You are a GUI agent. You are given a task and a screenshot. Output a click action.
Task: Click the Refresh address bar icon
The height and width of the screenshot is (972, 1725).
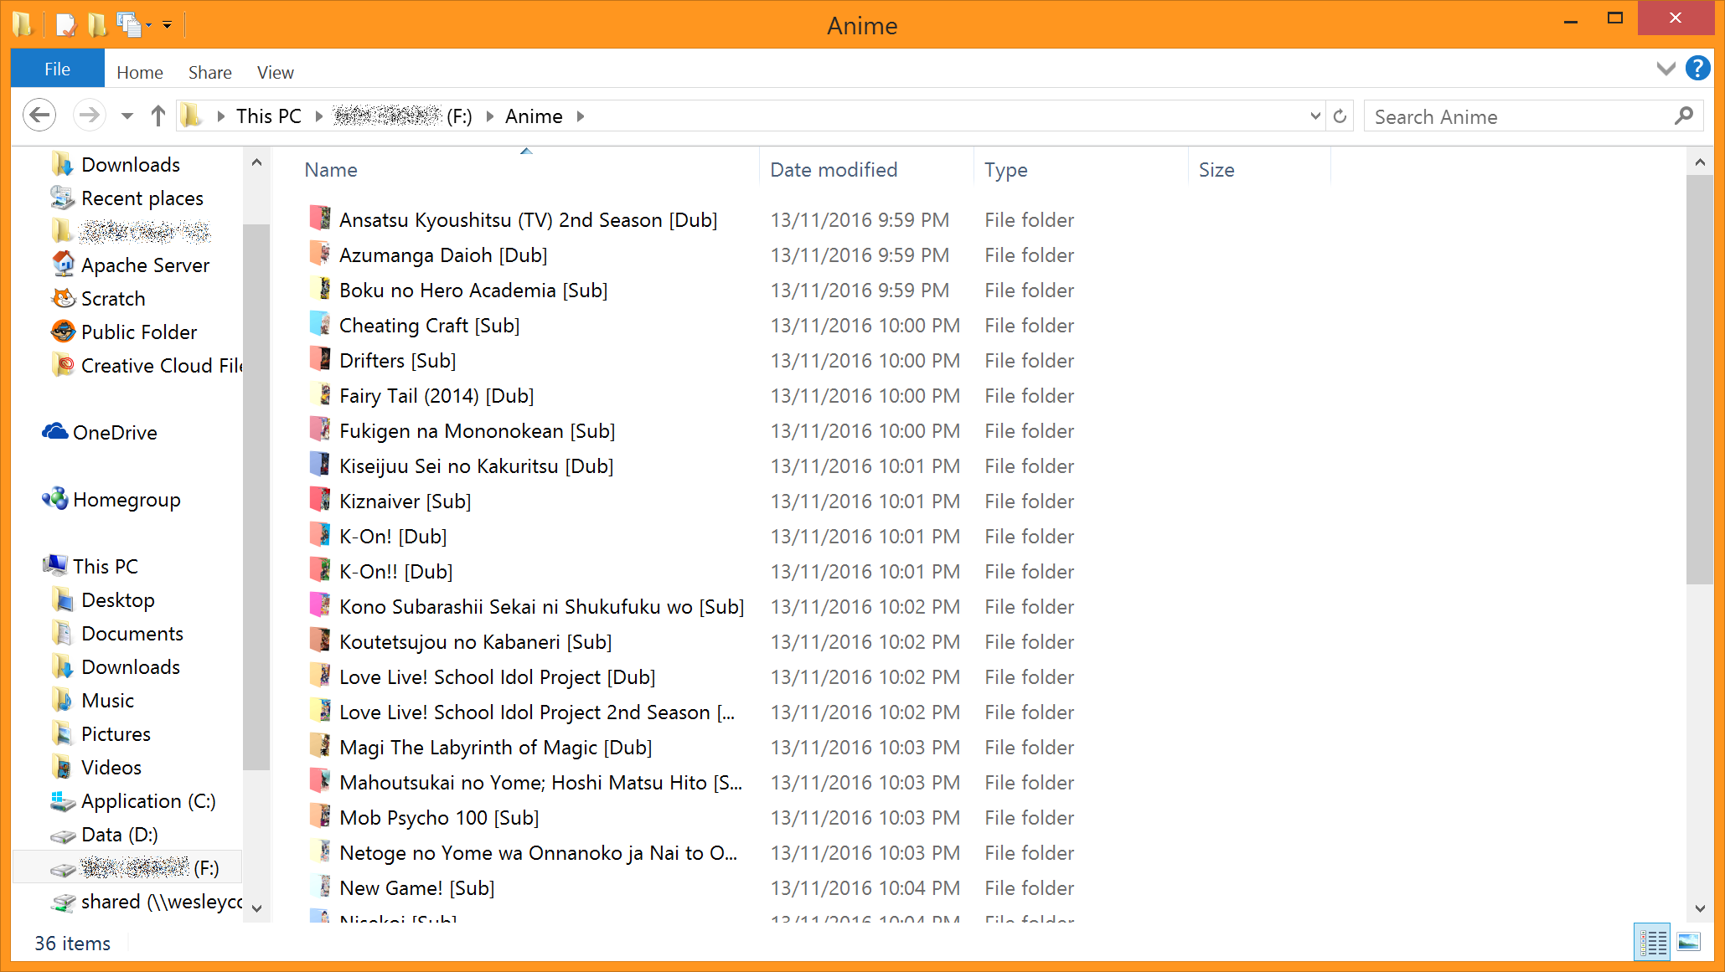[x=1340, y=116]
